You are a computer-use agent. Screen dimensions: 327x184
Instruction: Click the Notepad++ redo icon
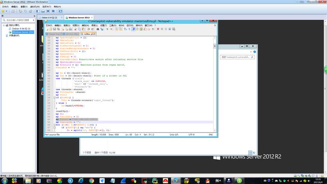pos(92,29)
